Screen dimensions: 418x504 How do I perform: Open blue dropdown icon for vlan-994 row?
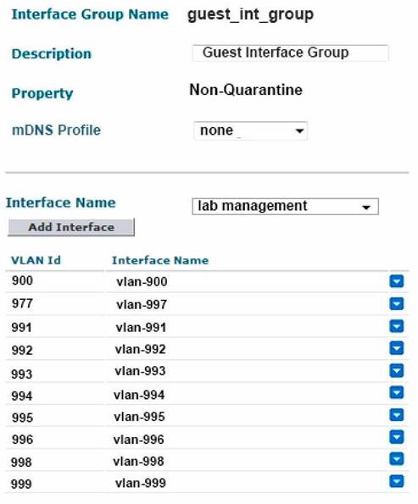coord(397,392)
